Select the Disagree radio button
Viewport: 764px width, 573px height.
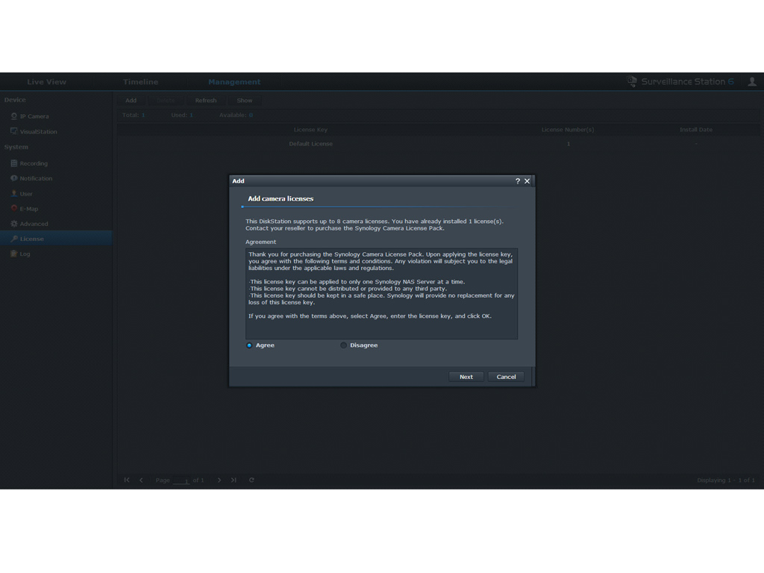343,345
